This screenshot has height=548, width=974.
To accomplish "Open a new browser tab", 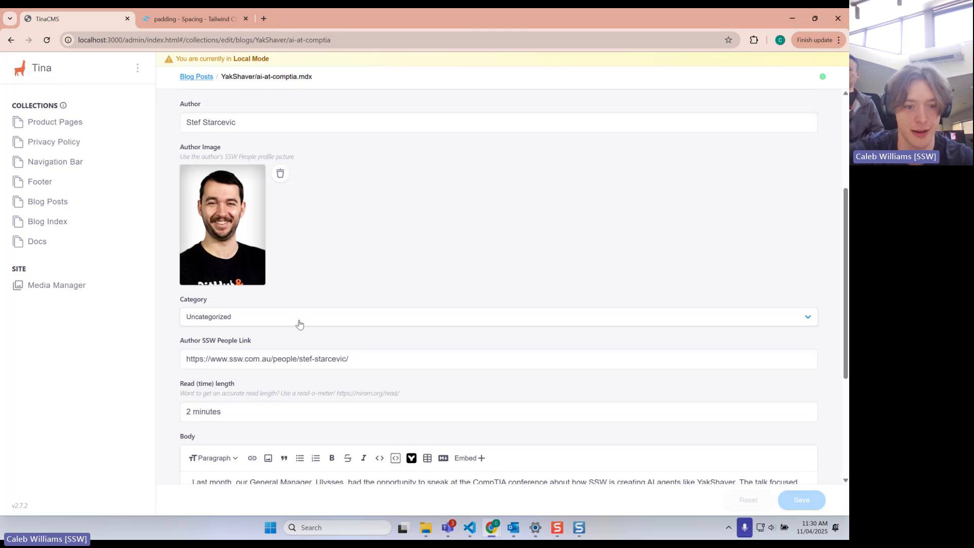I will [264, 19].
